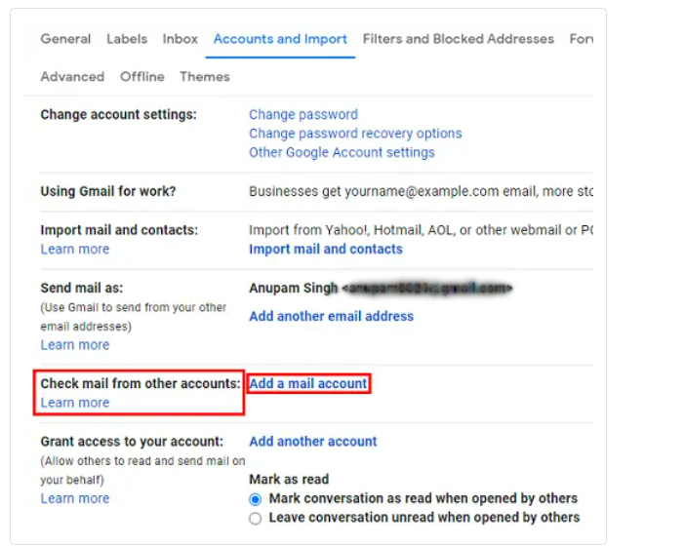Go to Filters and Blocked Addresses tab
The image size is (685, 546).
pyautogui.click(x=459, y=39)
